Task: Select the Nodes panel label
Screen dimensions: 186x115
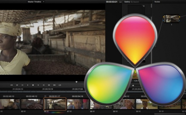Action: 157,2
